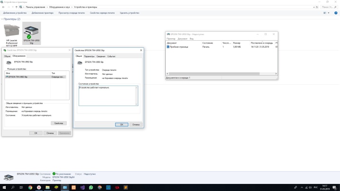Click Отмена in back properties dialog
The width and height of the screenshot is (340, 191).
(50, 133)
